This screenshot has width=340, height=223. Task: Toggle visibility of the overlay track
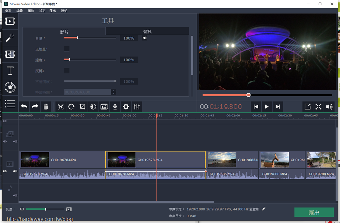point(5,142)
